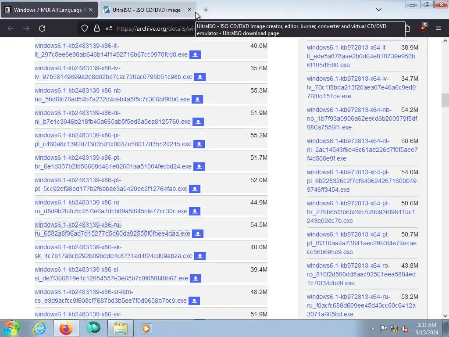Viewport: 449px width, 337px height.
Task: Open windows6.1-kb972813-x64-lt exe link
Action: (x=361, y=56)
